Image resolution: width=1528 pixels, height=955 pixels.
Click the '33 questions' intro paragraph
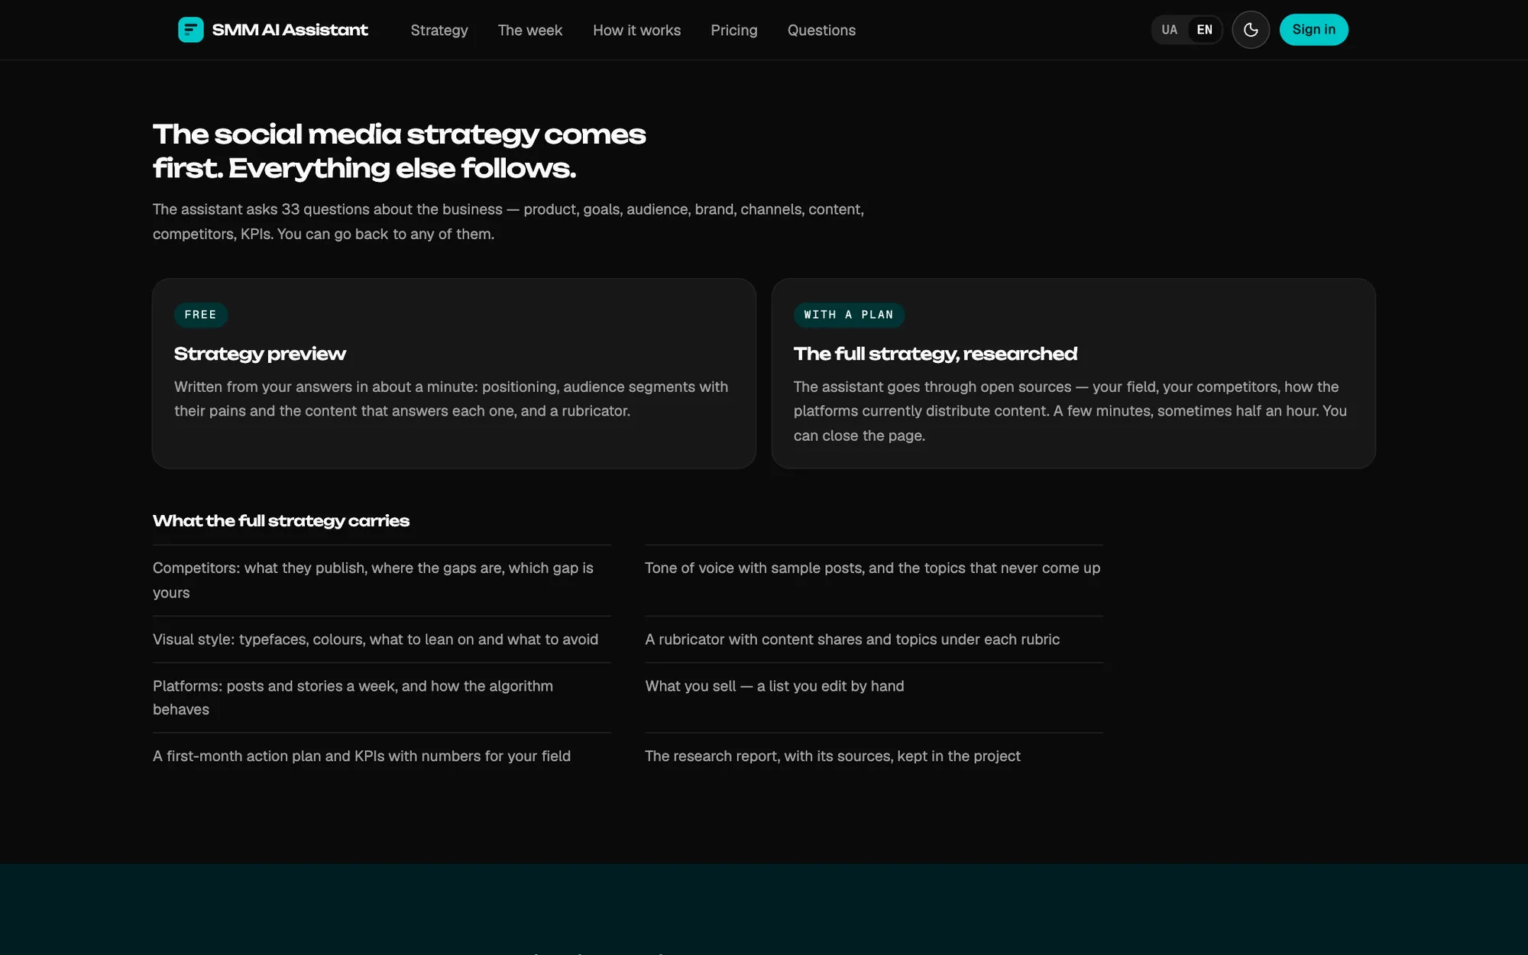click(x=508, y=222)
